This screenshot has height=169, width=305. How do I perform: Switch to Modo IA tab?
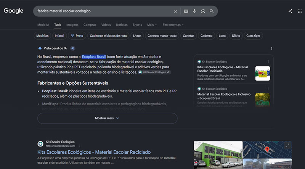[x=43, y=25]
